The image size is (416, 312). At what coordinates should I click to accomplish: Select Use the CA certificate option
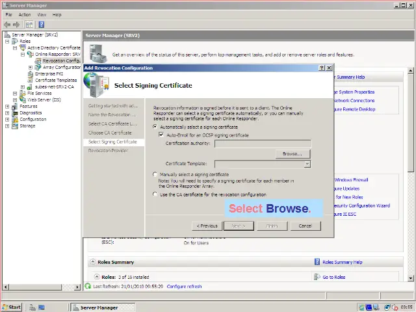[x=155, y=194]
